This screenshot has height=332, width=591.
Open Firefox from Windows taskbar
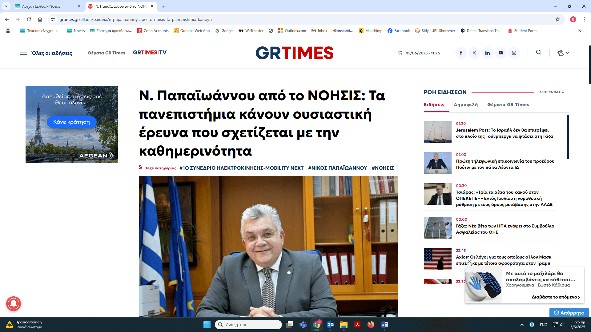coord(371,325)
